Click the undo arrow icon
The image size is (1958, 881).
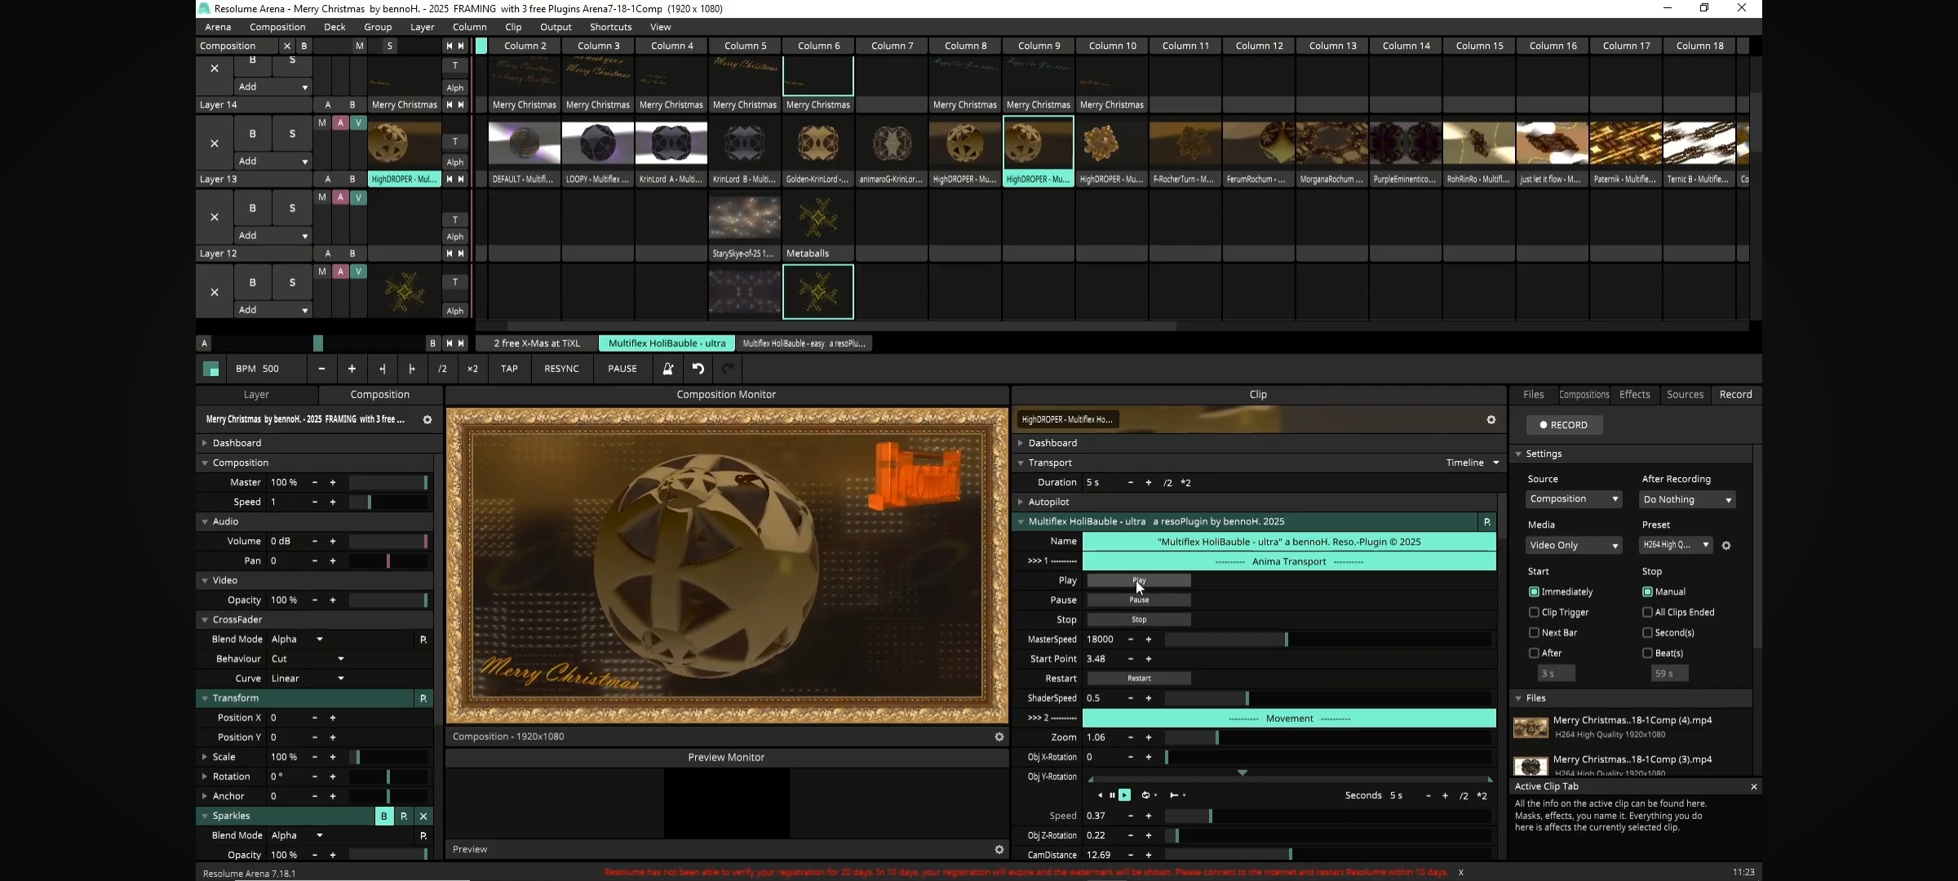pos(698,369)
